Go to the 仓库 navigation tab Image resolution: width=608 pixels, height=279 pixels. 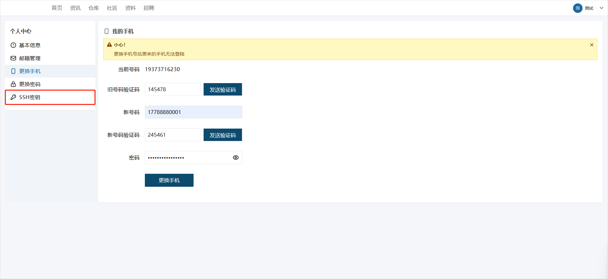pyautogui.click(x=94, y=8)
